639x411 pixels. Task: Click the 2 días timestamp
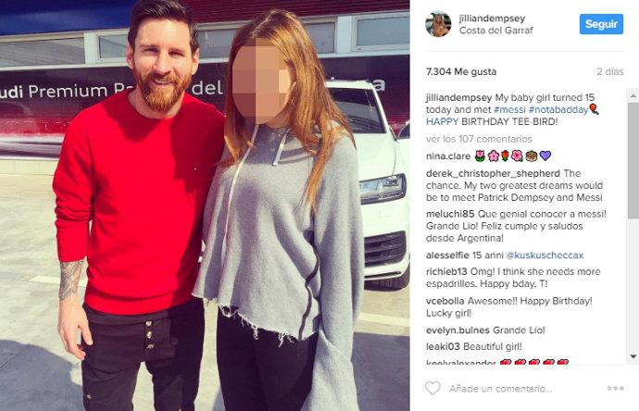click(610, 71)
